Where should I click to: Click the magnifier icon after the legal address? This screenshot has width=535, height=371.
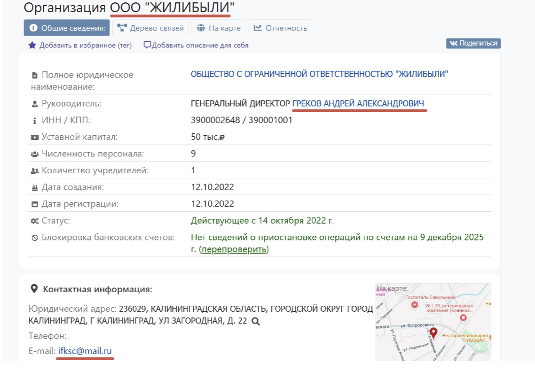coord(255,321)
